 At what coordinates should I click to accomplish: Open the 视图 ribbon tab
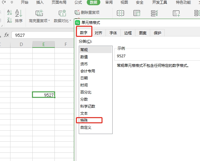(124, 2)
